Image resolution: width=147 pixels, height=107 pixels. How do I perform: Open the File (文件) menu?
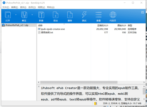coord(6,7)
